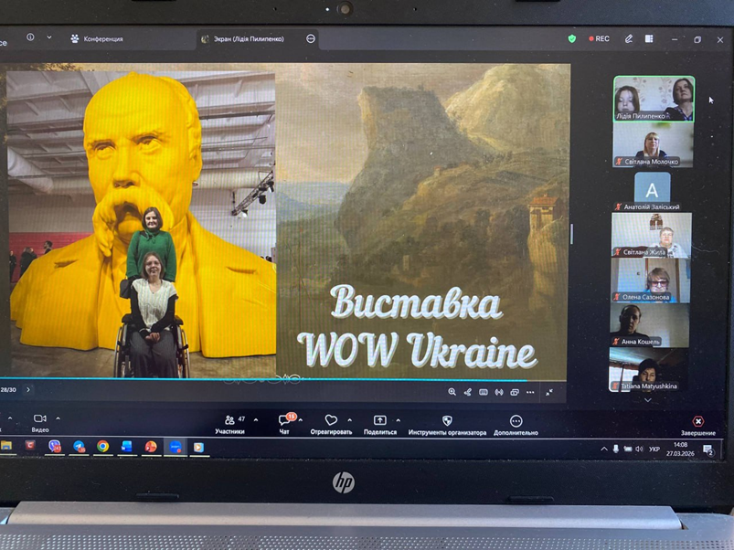Click the annotation pencil icon in title bar
Screen dimensions: 734x550
click(x=629, y=39)
